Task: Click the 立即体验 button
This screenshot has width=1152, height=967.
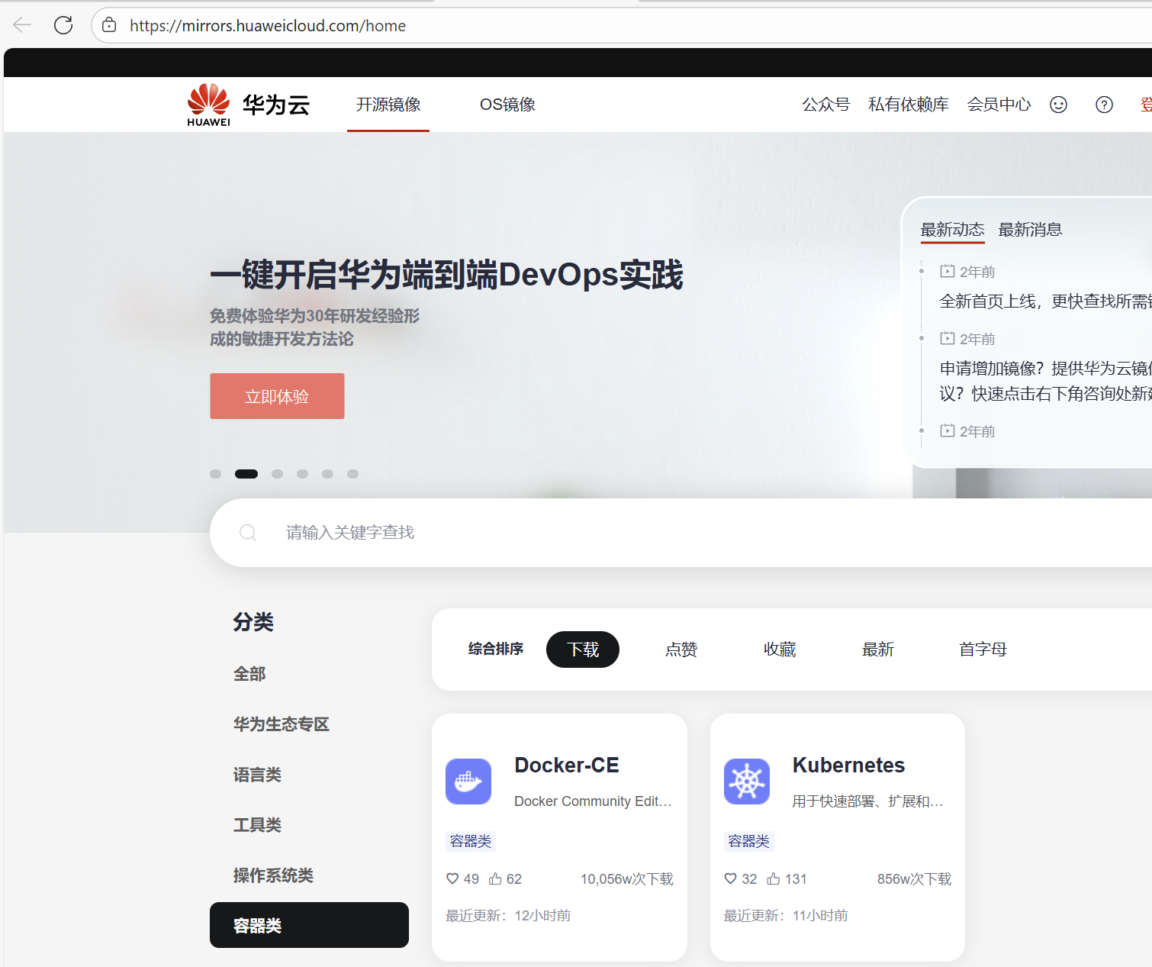Action: pos(277,396)
